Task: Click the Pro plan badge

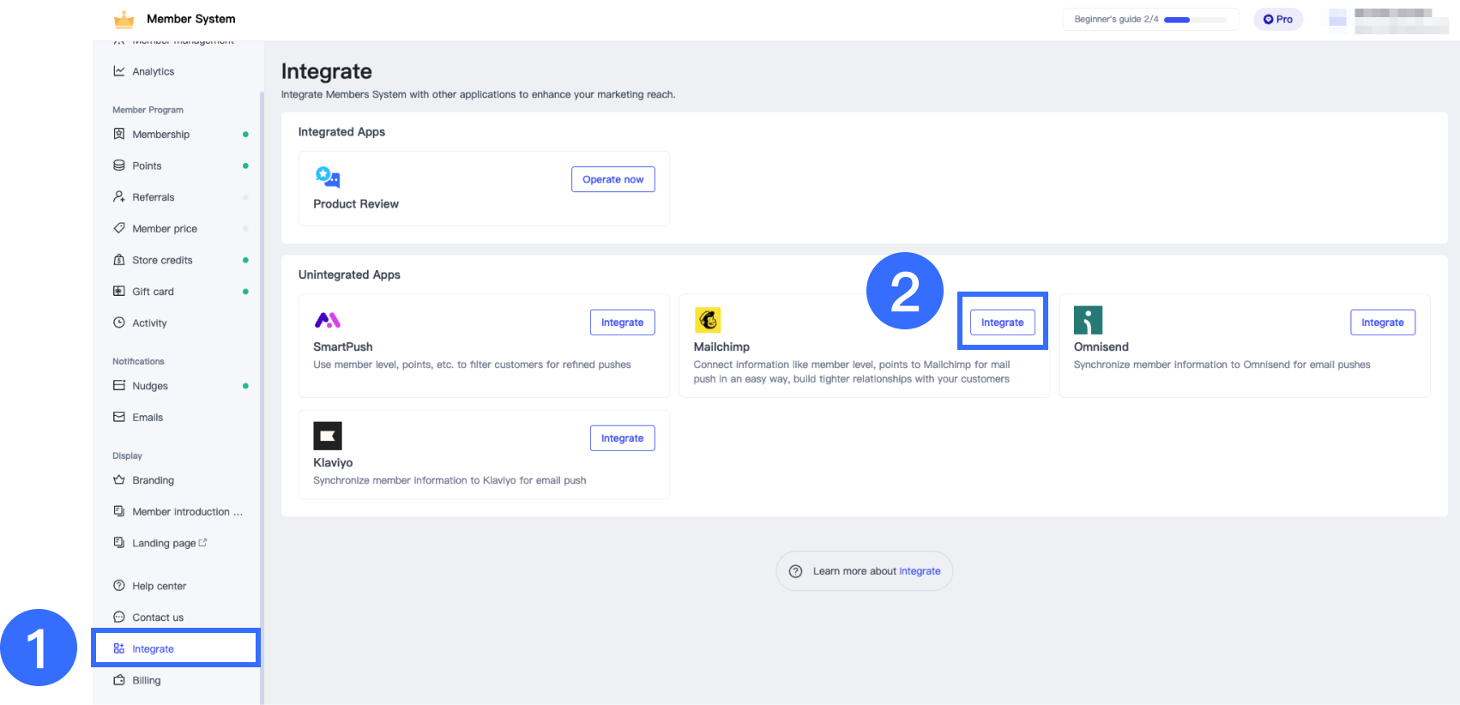Action: [1277, 19]
